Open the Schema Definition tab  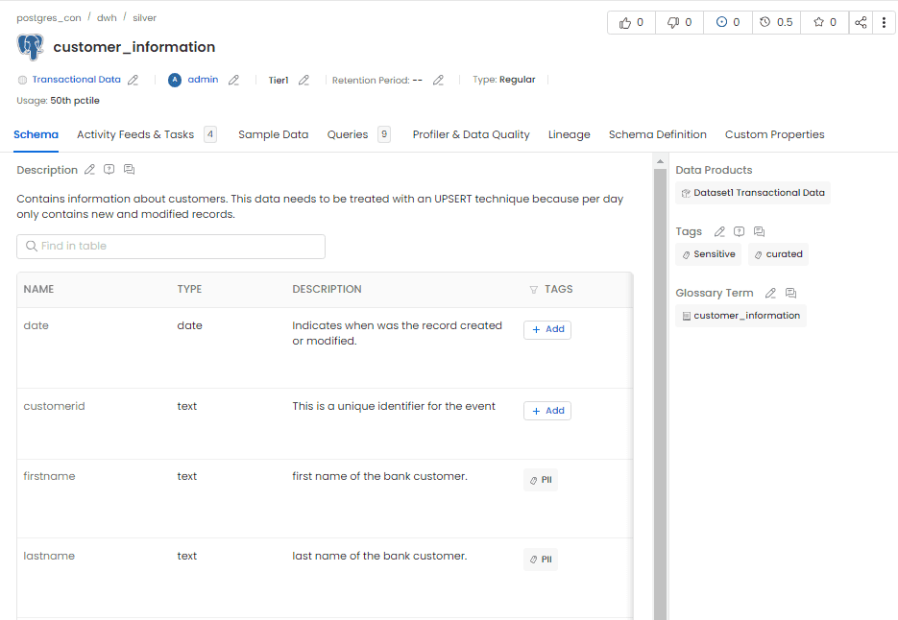pos(658,134)
